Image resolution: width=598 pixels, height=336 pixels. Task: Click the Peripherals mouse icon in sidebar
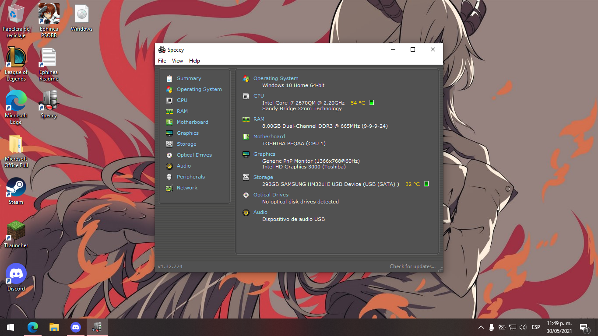pos(169,177)
